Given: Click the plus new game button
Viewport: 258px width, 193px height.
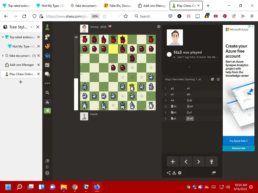Looking at the screenshot, I should click(x=173, y=162).
